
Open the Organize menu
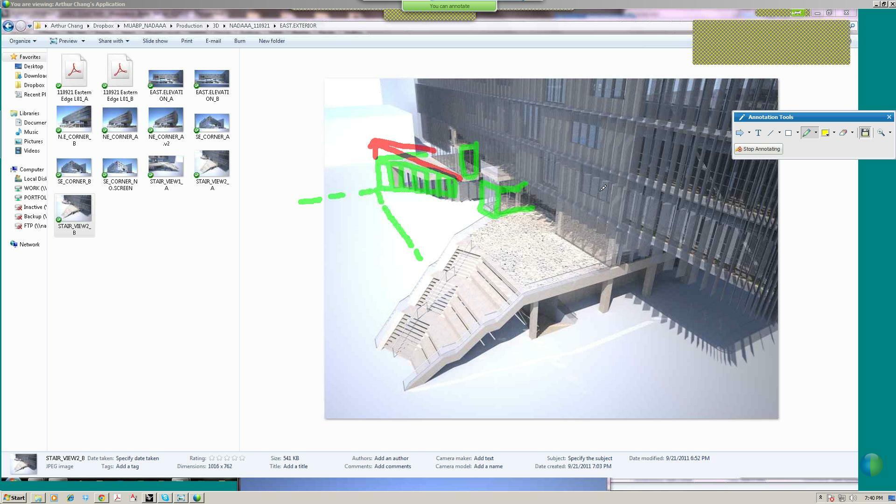(x=22, y=41)
